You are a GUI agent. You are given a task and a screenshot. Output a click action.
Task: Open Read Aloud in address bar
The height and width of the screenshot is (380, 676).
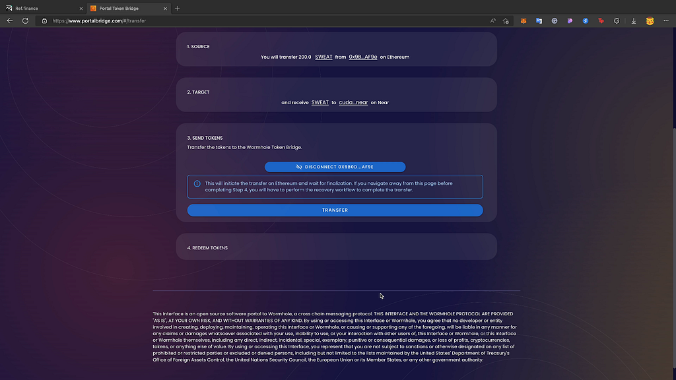(492, 20)
